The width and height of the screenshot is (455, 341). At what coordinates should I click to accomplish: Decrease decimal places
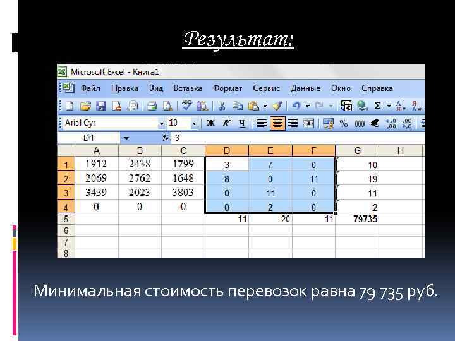[x=406, y=124]
